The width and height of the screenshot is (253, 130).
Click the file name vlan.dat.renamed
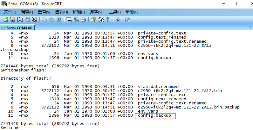tap(158, 87)
